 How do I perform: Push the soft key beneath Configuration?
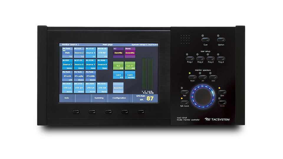tap(125, 112)
